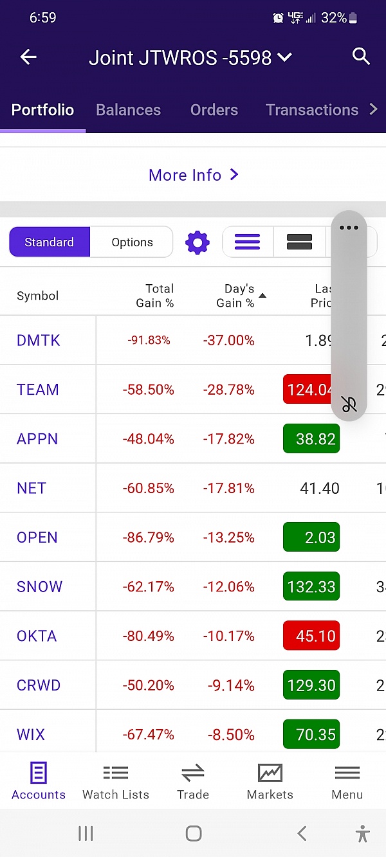Screen dimensions: 386x857
Task: Tap the three-dot floating handle
Action: [x=349, y=228]
